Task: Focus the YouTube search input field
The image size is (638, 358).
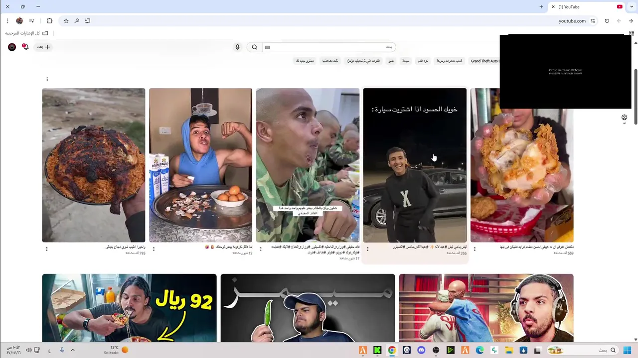Action: 329,47
